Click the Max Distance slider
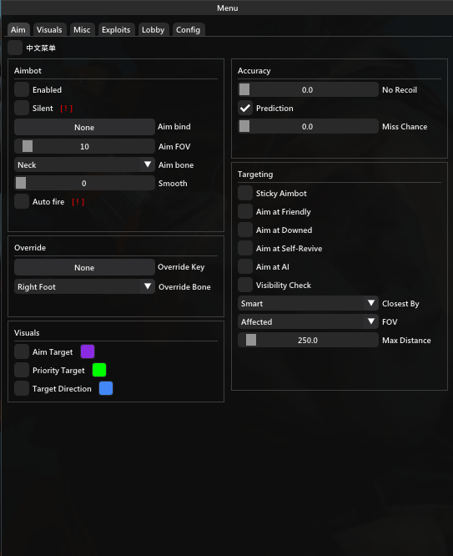 [x=308, y=340]
